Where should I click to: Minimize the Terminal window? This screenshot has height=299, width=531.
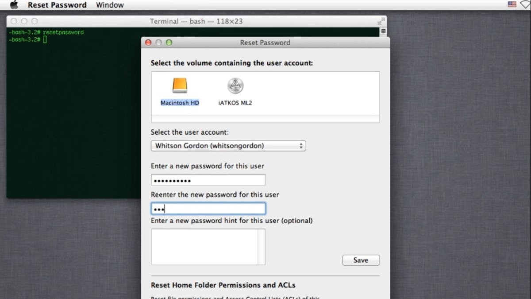24,21
